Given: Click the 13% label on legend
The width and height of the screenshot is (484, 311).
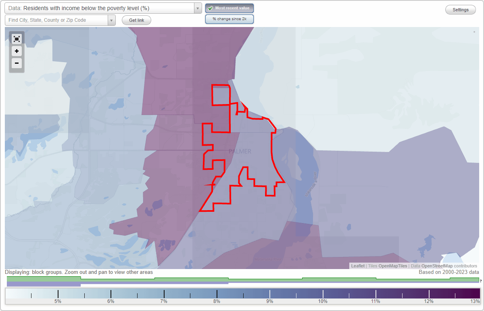Looking at the screenshot, I should tap(475, 301).
